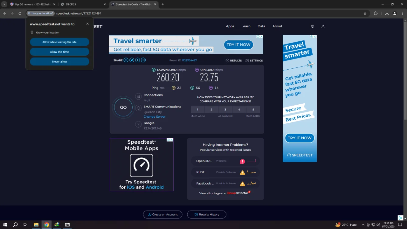View all outages on Downdetector

click(x=224, y=193)
